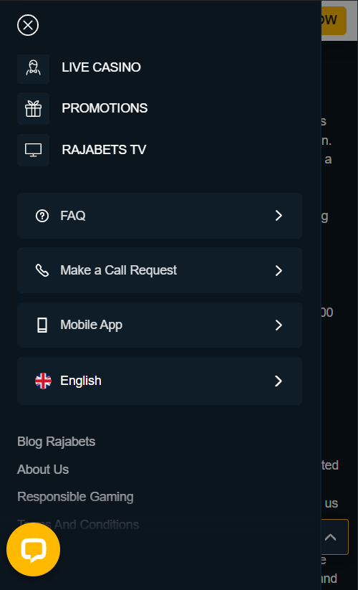The image size is (358, 590).
Task: Click the scroll-to-top arrow button
Action: coord(334,537)
